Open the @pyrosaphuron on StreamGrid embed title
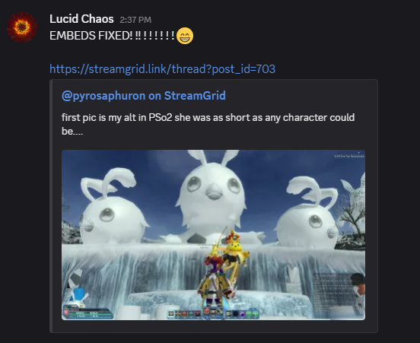This screenshot has height=343, width=420. (x=144, y=96)
